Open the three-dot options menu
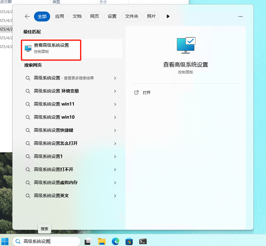Viewport: 266px width, 246px height. (240, 17)
